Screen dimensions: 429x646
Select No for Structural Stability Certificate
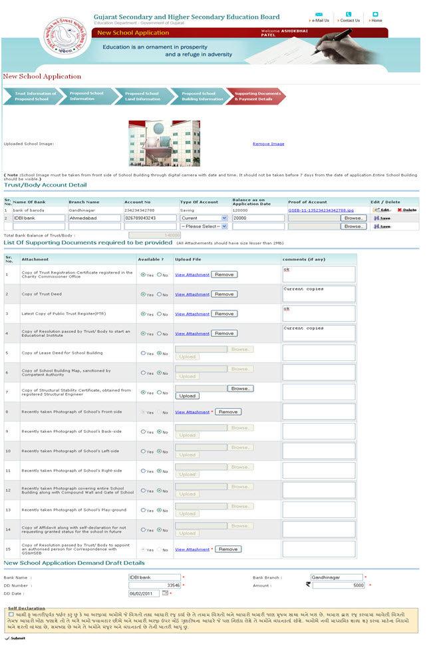point(159,393)
